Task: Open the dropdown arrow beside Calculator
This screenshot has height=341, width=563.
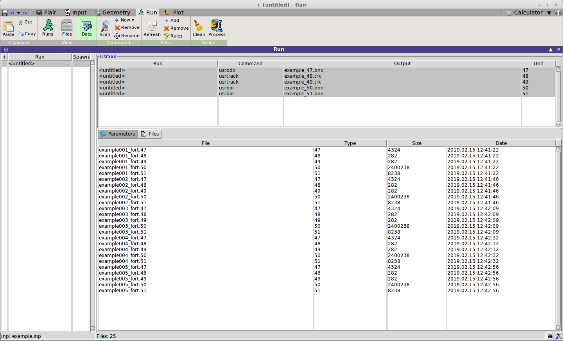Action: pos(549,13)
